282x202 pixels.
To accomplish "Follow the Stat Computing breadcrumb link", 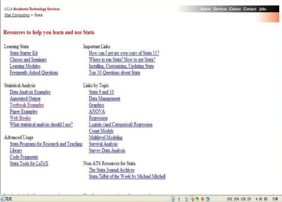I will tap(17, 15).
